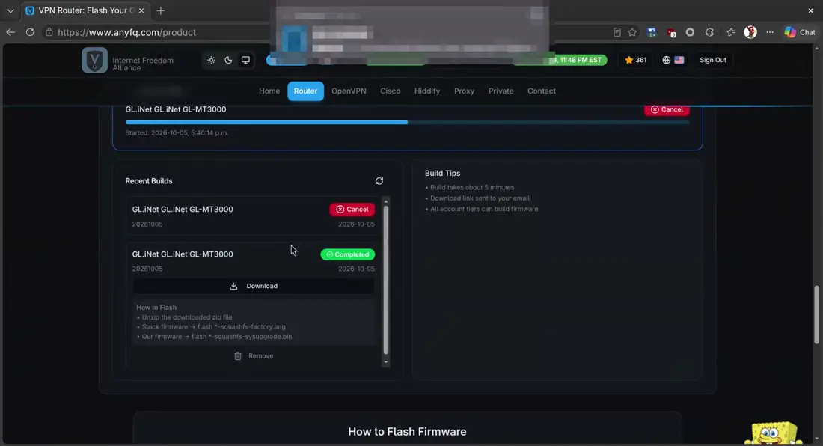Reload the page in the browser
823x446 pixels.
coord(30,32)
